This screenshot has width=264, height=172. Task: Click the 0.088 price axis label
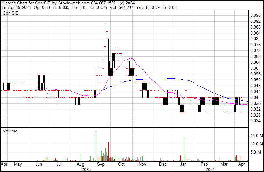tap(255, 27)
